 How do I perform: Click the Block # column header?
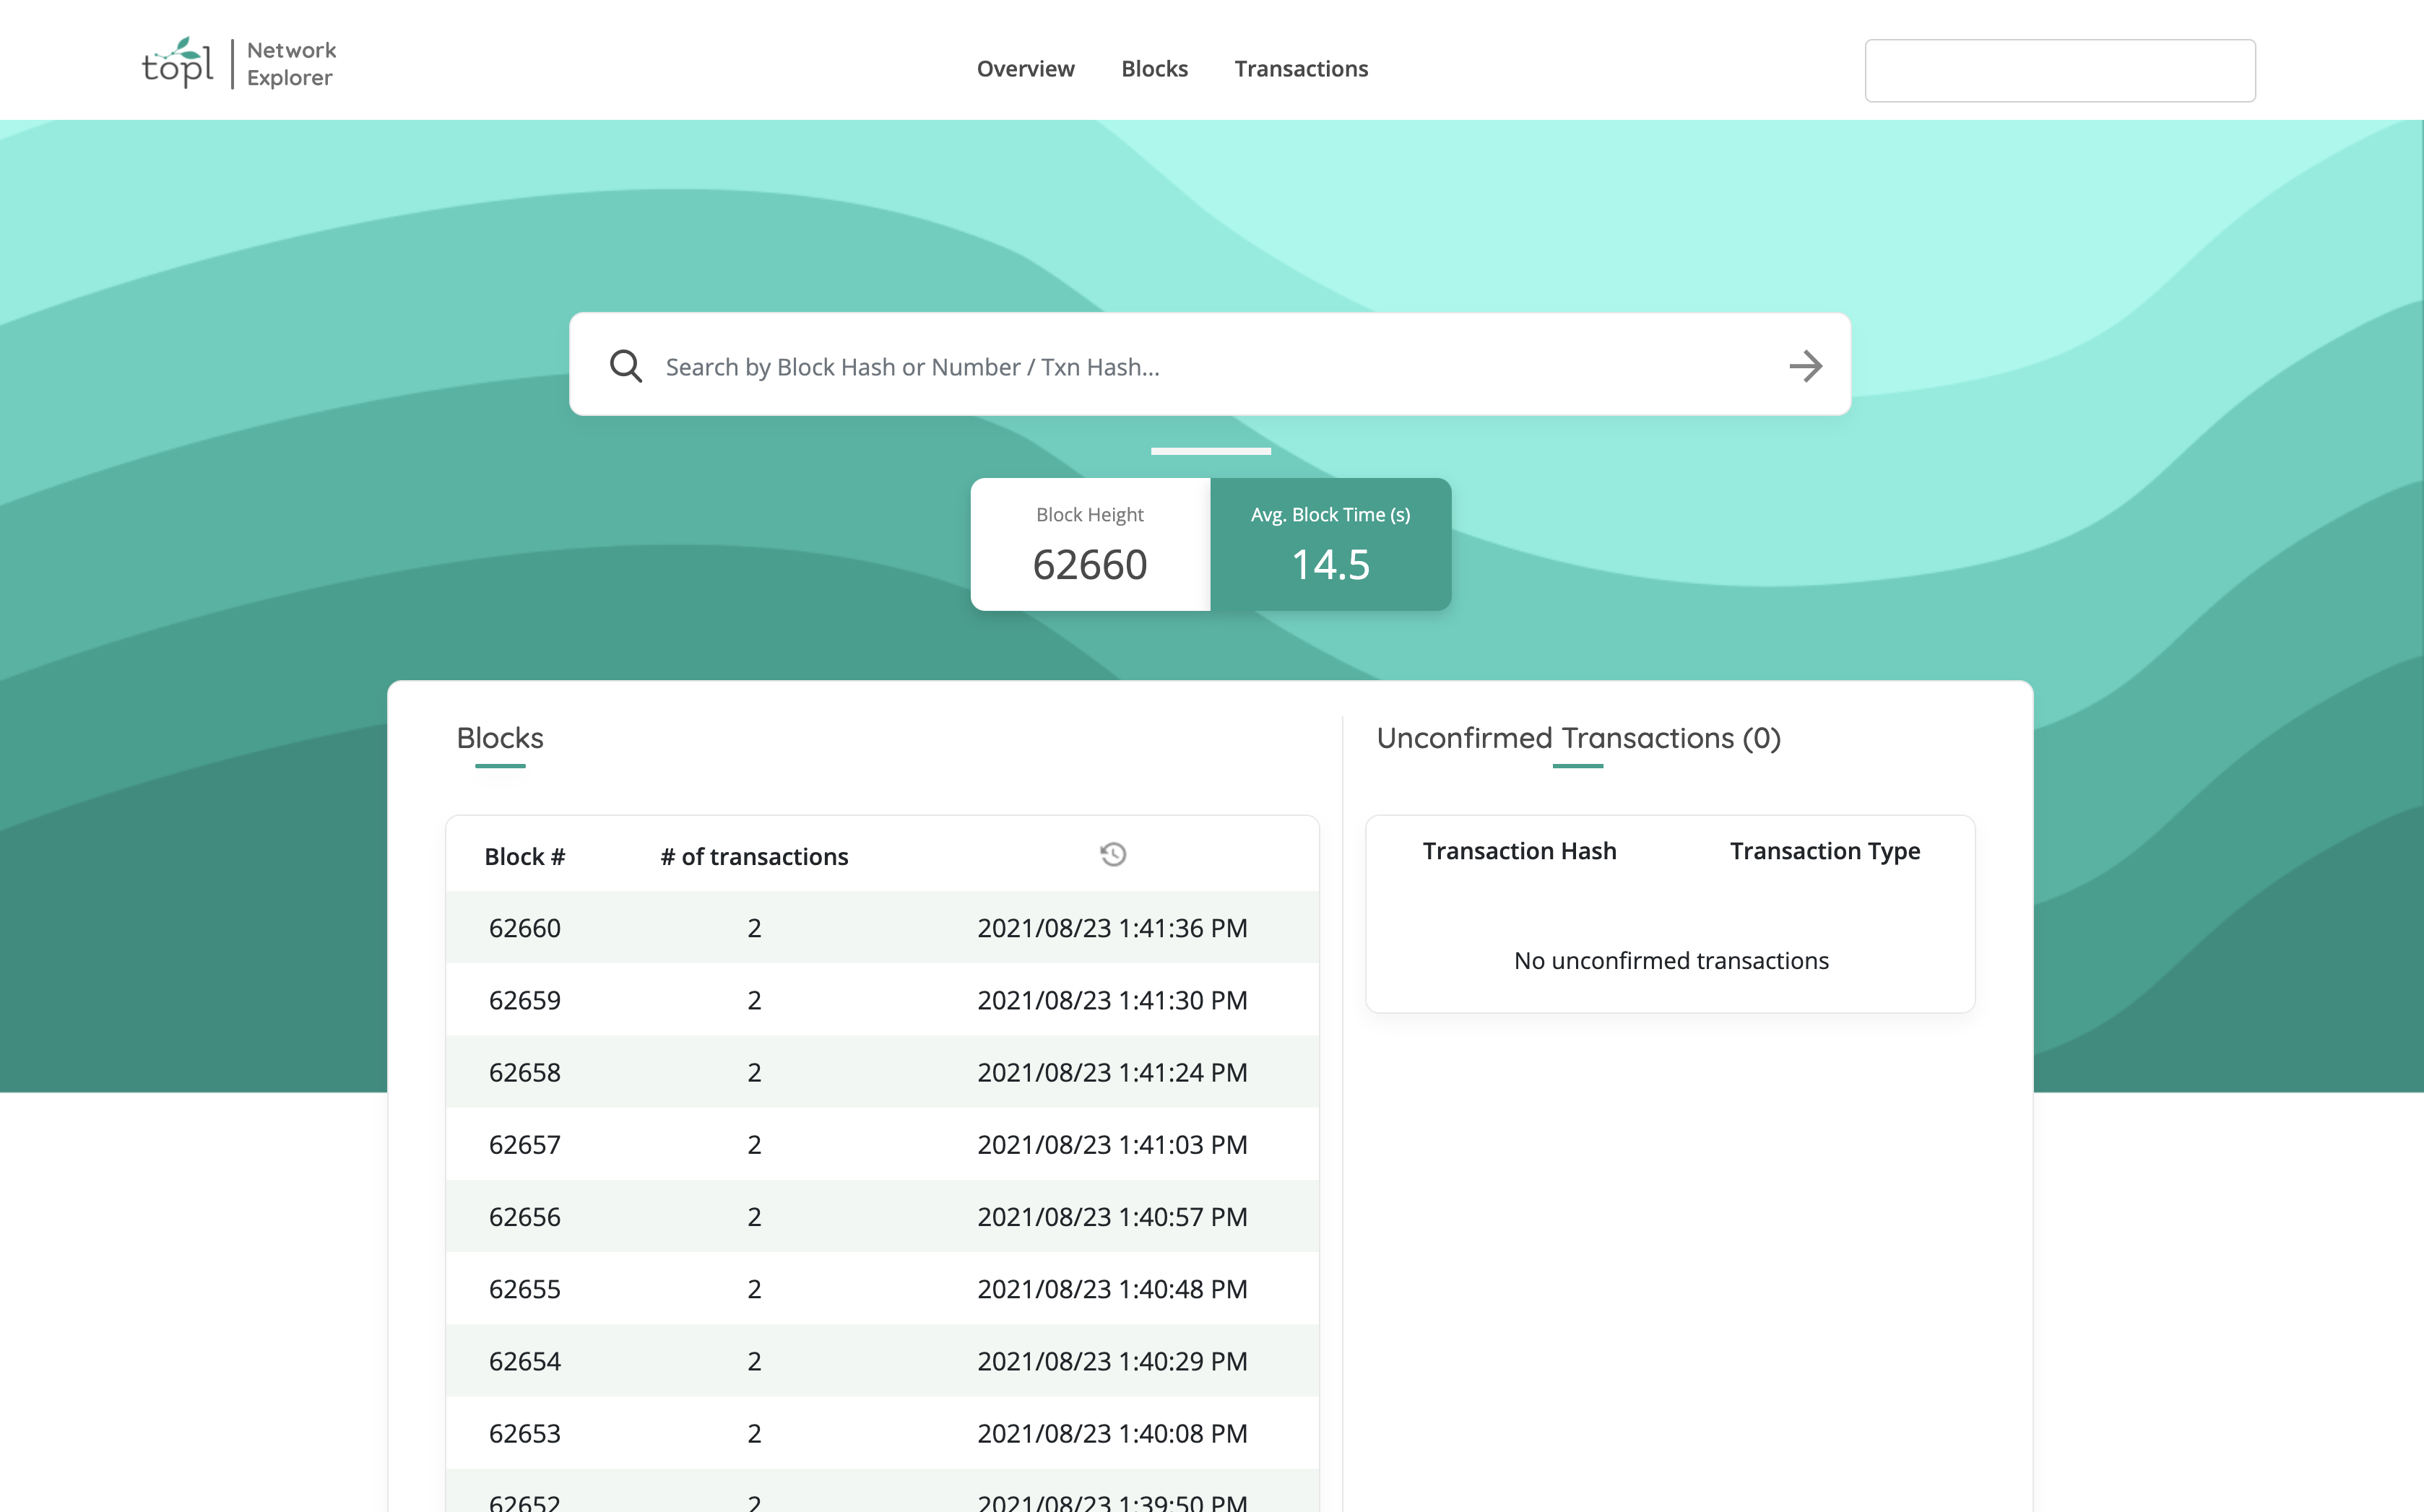tap(524, 857)
